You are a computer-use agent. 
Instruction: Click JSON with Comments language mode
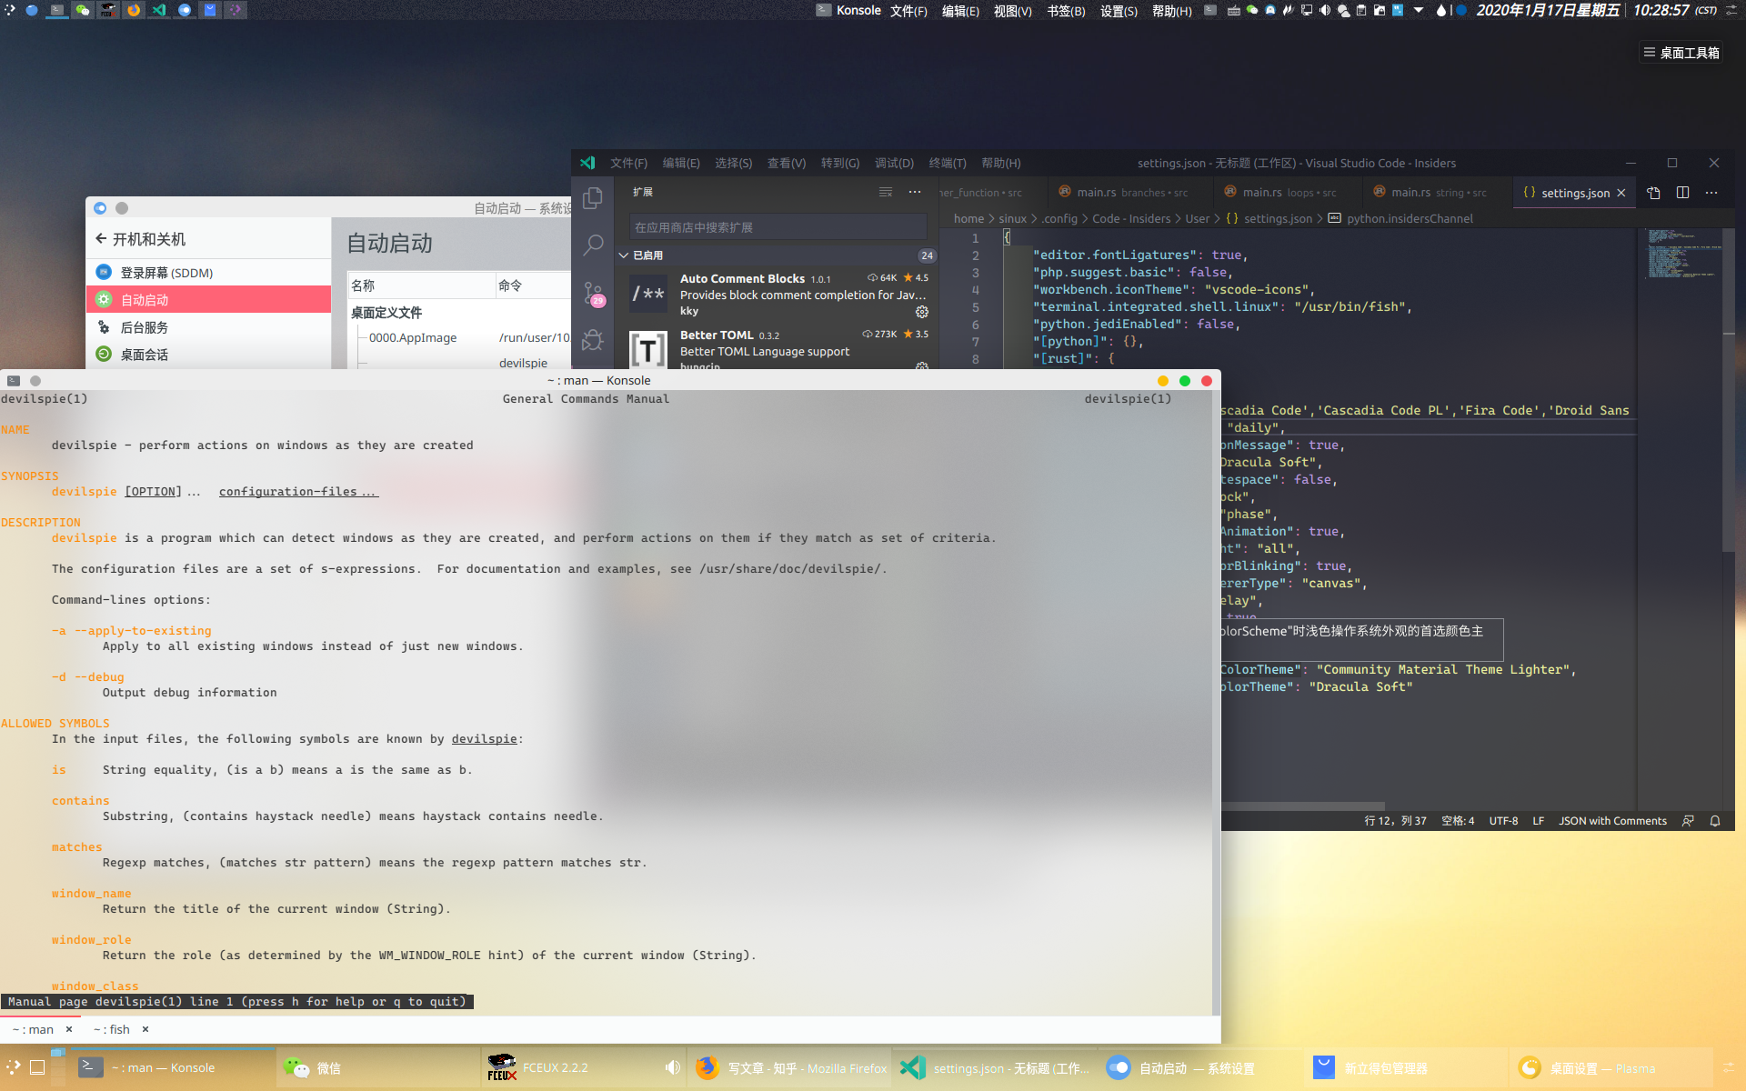(x=1612, y=821)
